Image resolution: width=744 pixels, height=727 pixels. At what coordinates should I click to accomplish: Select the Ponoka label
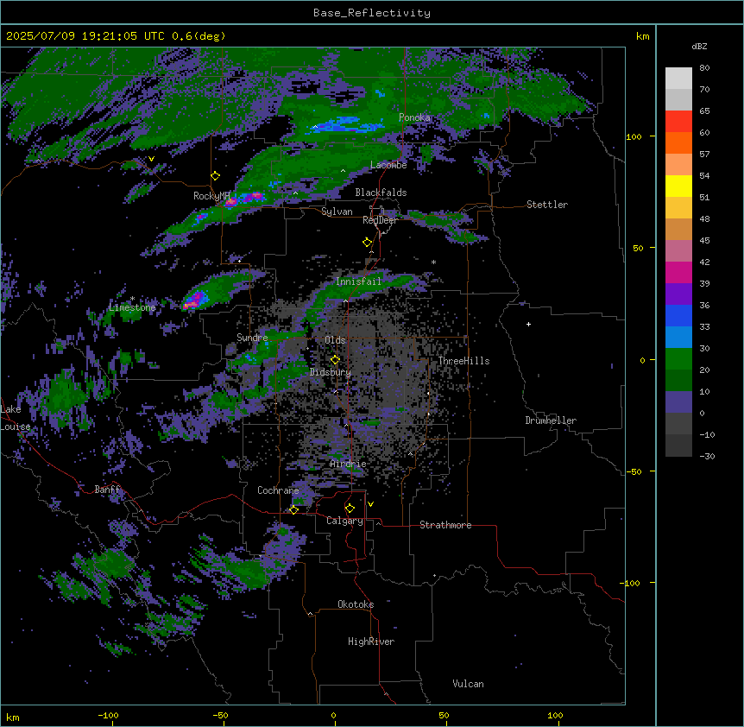click(414, 117)
